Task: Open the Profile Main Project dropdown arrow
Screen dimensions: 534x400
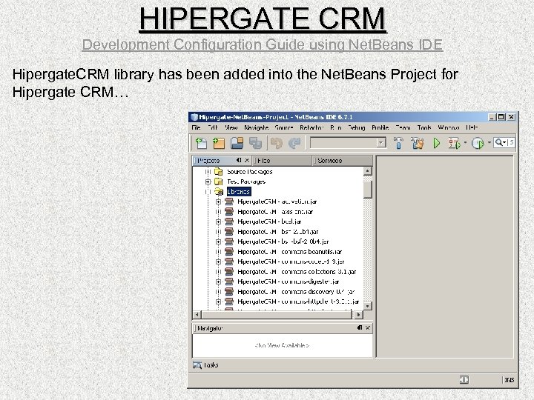Action: click(x=489, y=142)
